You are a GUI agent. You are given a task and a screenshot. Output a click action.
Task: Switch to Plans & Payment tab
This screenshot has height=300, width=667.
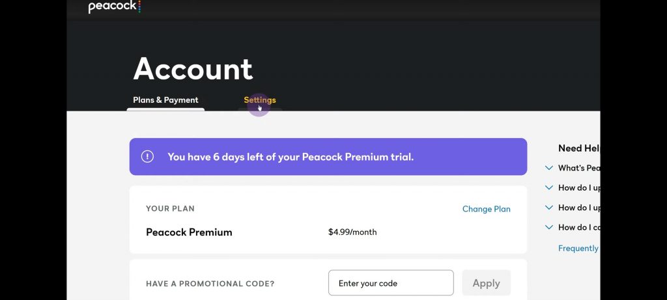(x=165, y=100)
